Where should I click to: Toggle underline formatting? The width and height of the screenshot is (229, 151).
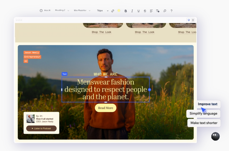point(139,11)
